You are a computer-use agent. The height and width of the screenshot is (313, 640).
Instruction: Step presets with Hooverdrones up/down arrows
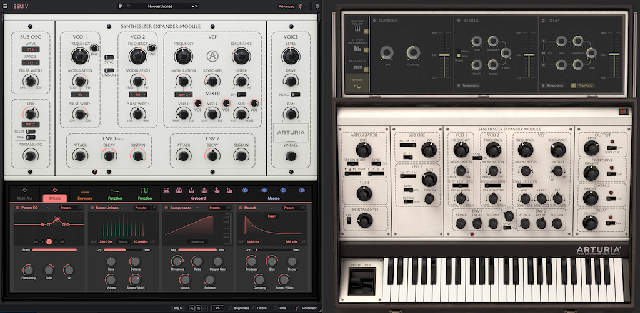tap(195, 6)
